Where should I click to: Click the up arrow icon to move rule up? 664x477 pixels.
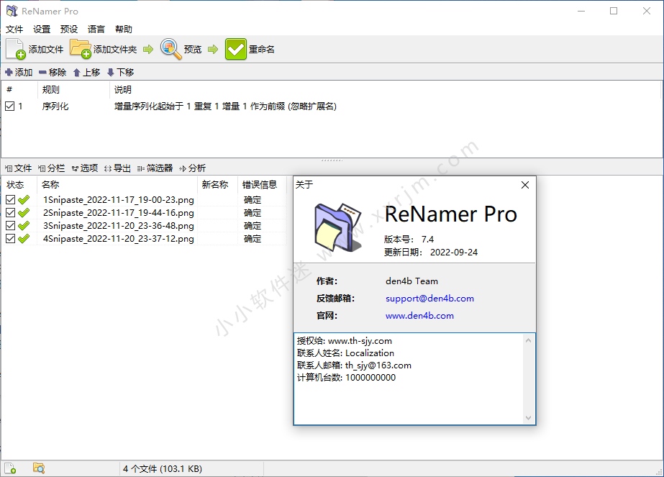[x=77, y=73]
